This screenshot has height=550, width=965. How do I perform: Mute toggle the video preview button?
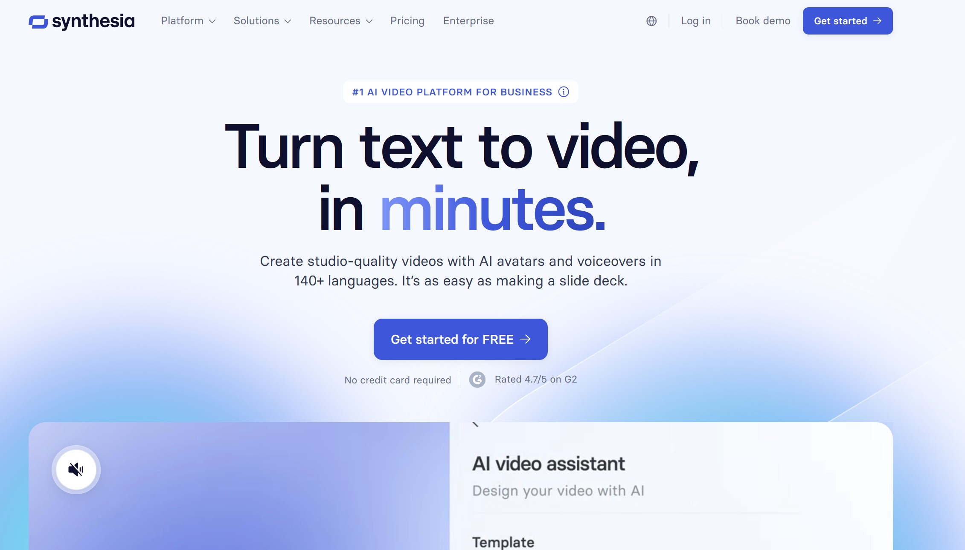pos(75,470)
